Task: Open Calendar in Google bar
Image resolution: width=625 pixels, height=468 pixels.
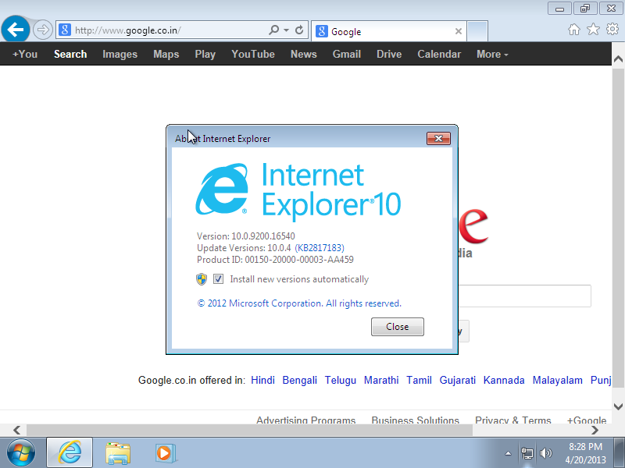Action: [x=439, y=54]
